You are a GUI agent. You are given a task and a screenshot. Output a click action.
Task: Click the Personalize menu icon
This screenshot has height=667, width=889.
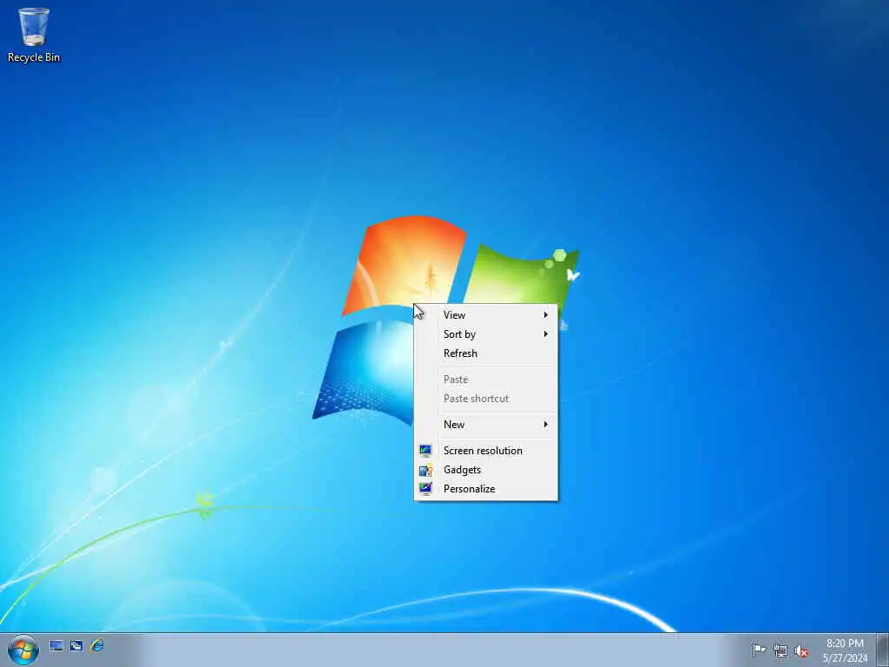pos(425,488)
